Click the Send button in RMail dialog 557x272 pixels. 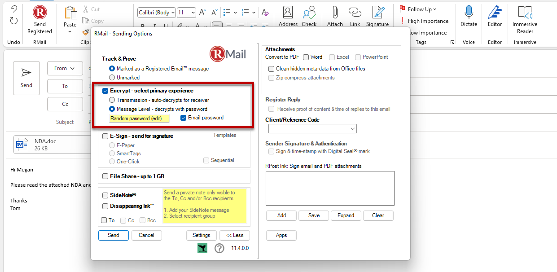114,235
